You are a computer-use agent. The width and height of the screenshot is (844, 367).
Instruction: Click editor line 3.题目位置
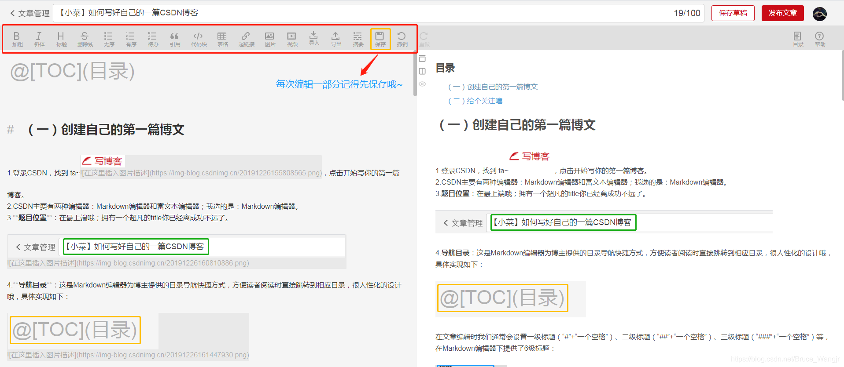[119, 218]
